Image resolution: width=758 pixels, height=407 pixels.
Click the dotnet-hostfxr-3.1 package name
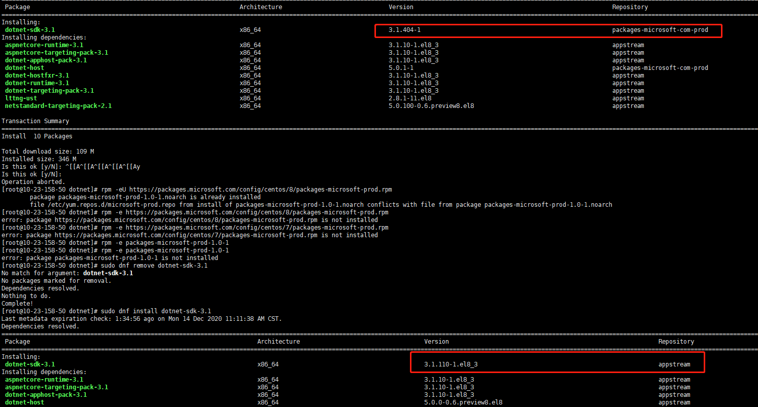(37, 76)
